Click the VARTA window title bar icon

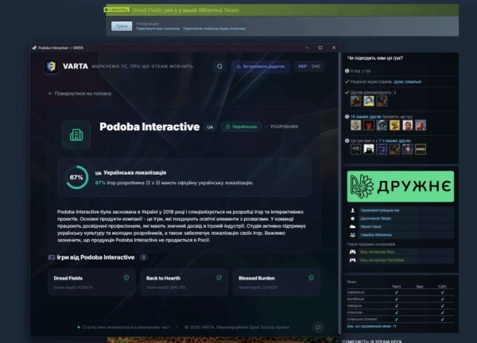coord(34,48)
